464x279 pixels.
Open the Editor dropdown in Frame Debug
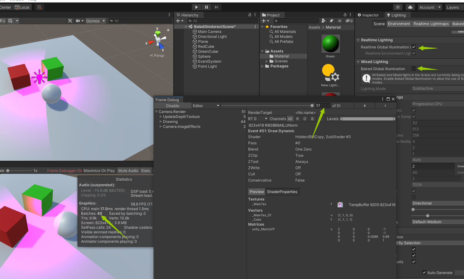click(x=206, y=106)
